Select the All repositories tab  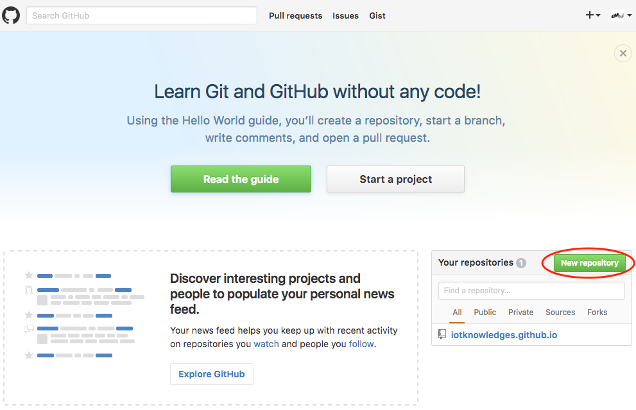(457, 312)
